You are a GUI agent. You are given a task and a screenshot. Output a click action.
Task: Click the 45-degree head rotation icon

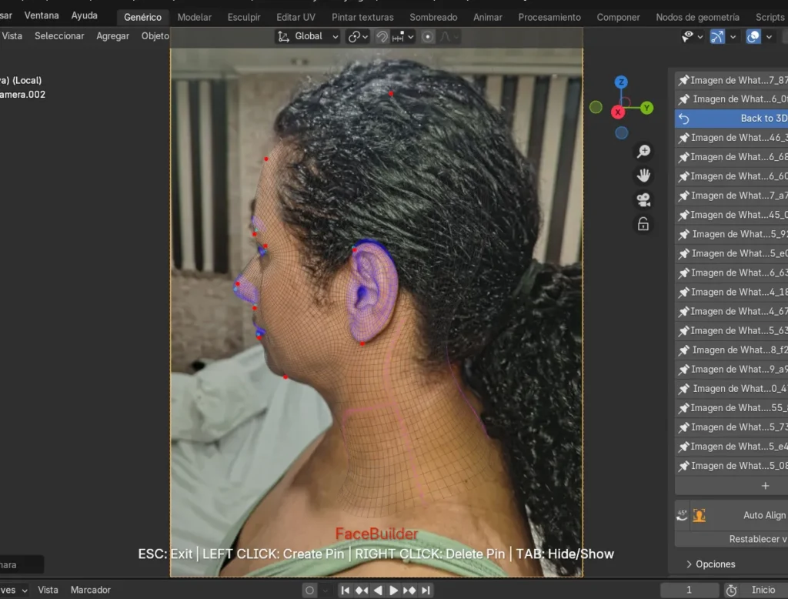[x=682, y=515]
